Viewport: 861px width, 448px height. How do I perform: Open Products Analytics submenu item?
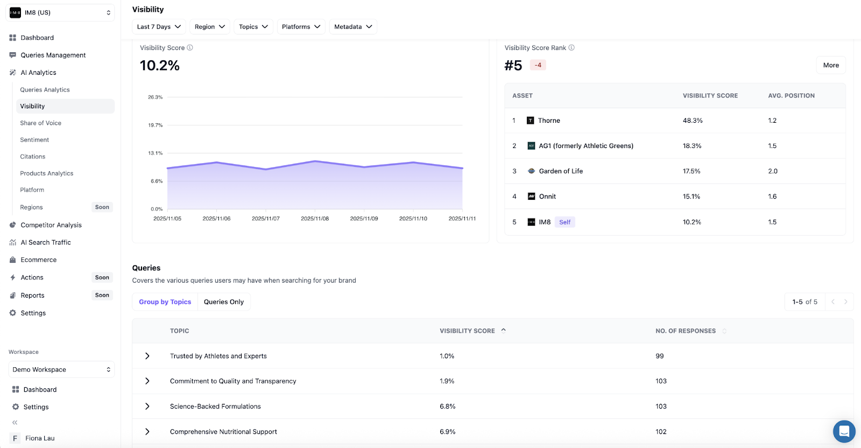[x=46, y=173]
